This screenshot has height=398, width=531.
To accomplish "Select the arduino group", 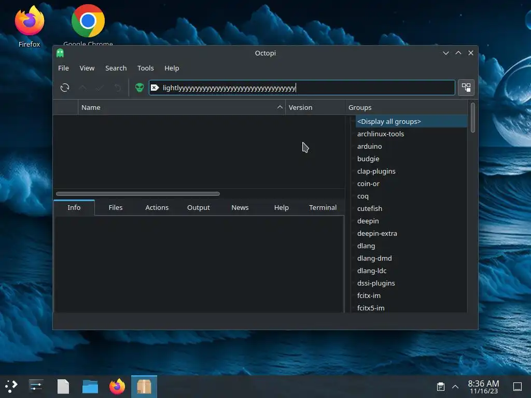I will tap(411, 146).
